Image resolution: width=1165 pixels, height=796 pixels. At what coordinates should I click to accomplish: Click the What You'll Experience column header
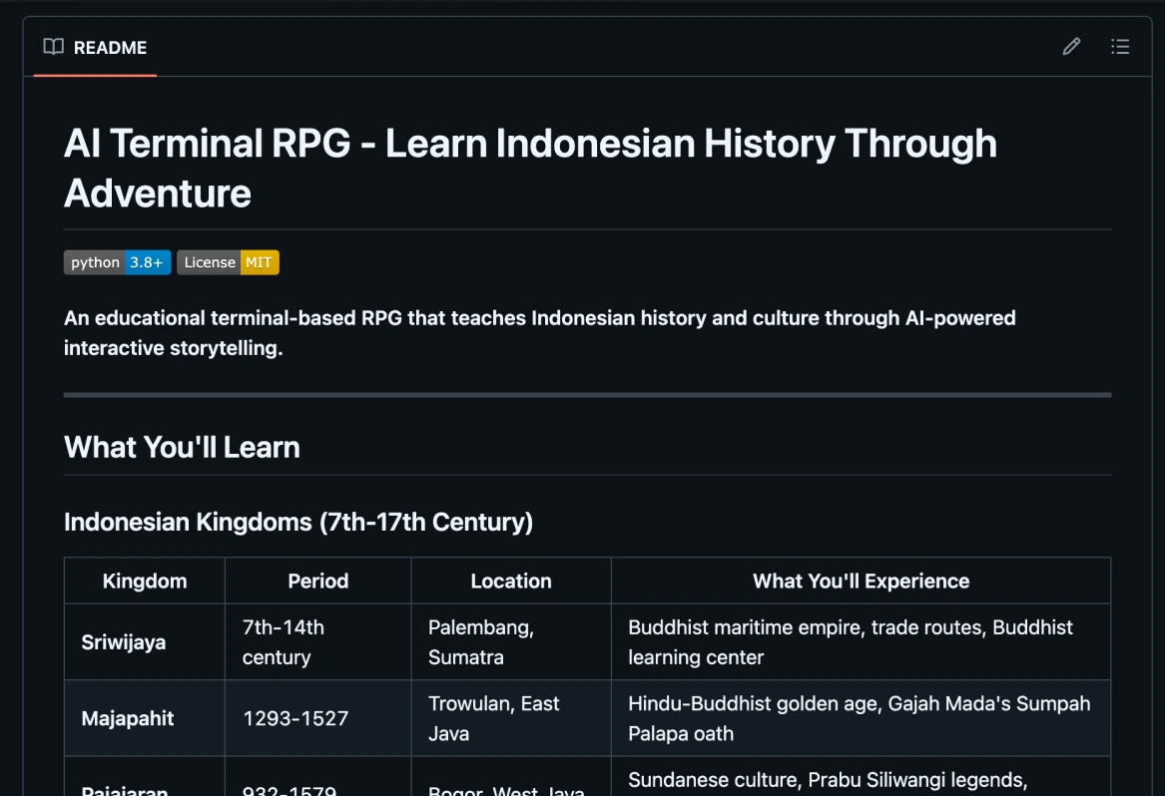[x=861, y=580]
